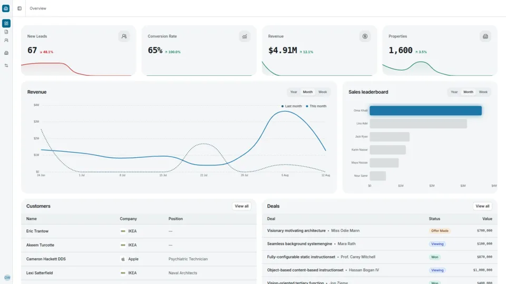Open the Visionary motivating architecture deal
Viewport: 506px width, 284px height.
296,230
